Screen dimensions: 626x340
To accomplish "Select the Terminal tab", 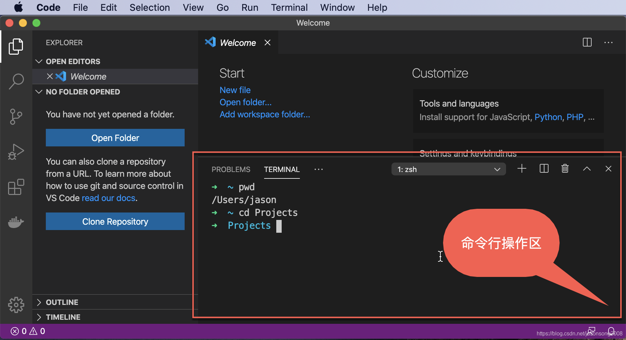I will 282,169.
